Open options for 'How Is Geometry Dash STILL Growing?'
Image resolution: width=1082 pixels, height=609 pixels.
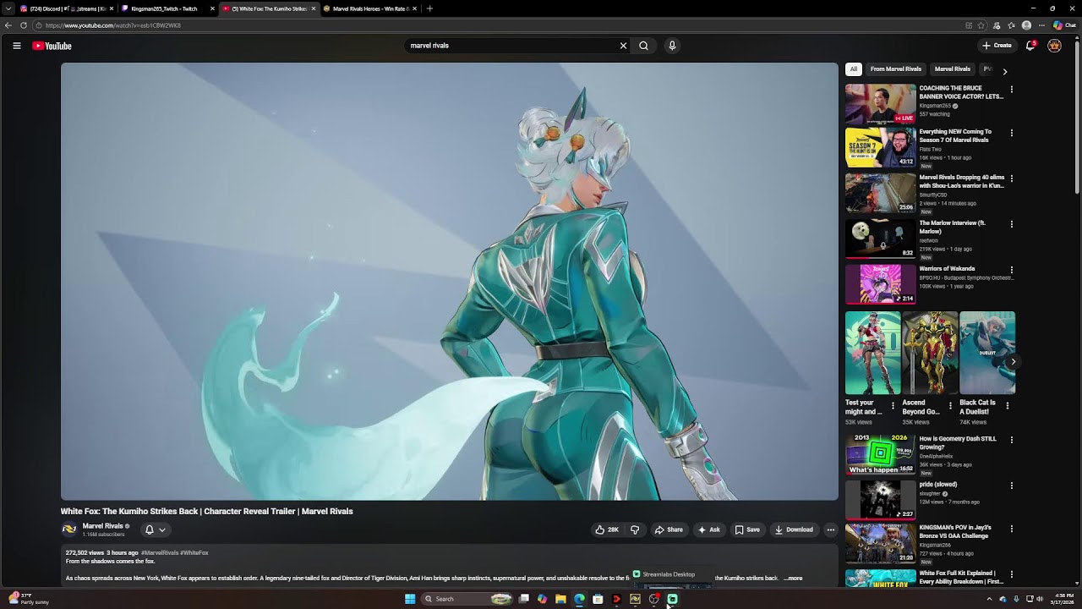[x=1012, y=440]
